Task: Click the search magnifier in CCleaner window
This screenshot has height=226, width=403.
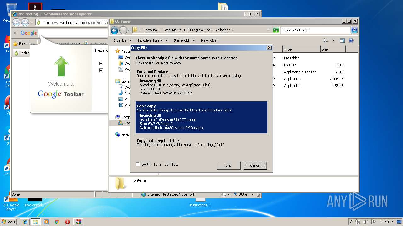Action: pos(354,30)
